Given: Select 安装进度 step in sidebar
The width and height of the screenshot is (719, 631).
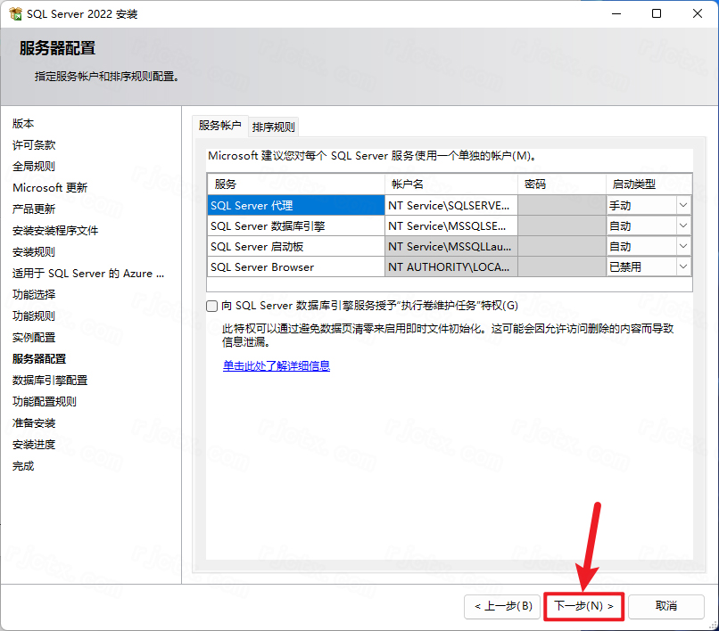Looking at the screenshot, I should pos(34,445).
